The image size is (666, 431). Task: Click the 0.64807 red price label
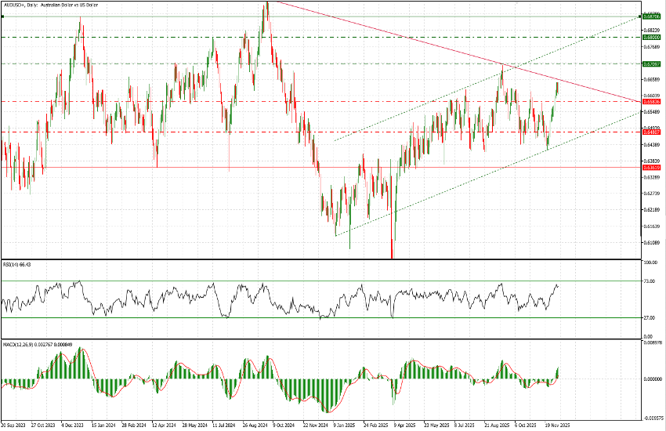click(x=651, y=132)
